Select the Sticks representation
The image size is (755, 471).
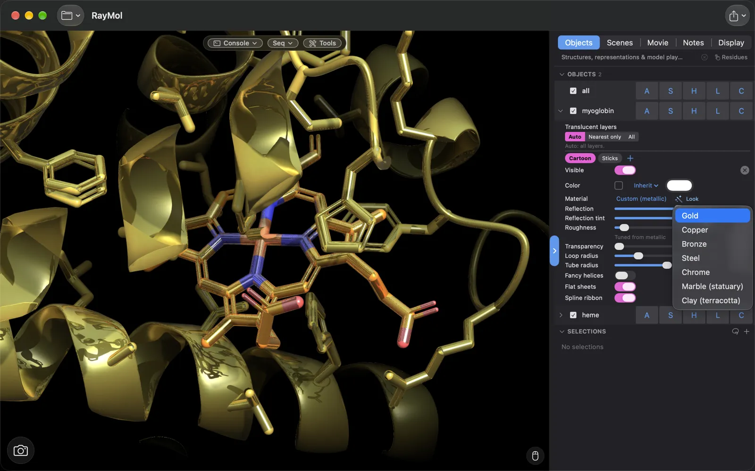coord(610,158)
